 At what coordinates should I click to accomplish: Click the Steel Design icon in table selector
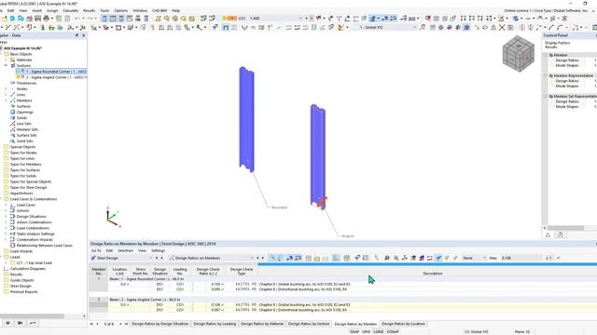coord(93,258)
